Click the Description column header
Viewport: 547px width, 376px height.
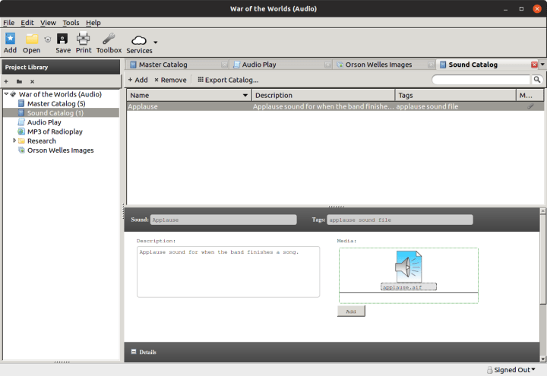coord(323,95)
